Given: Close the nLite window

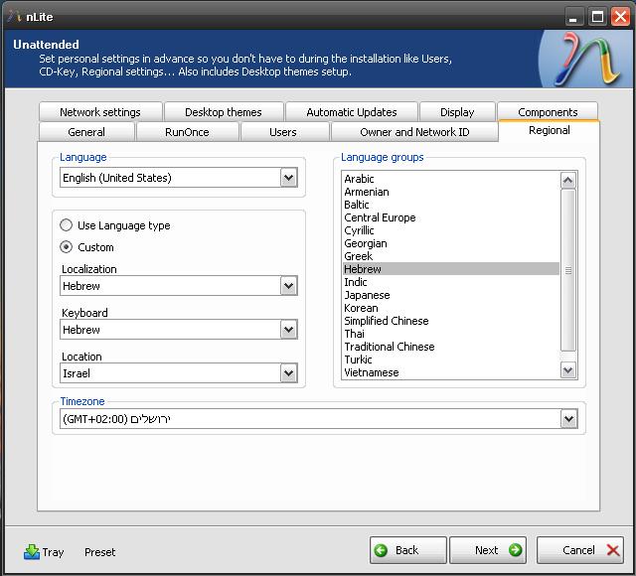Looking at the screenshot, I should pyautogui.click(x=620, y=17).
